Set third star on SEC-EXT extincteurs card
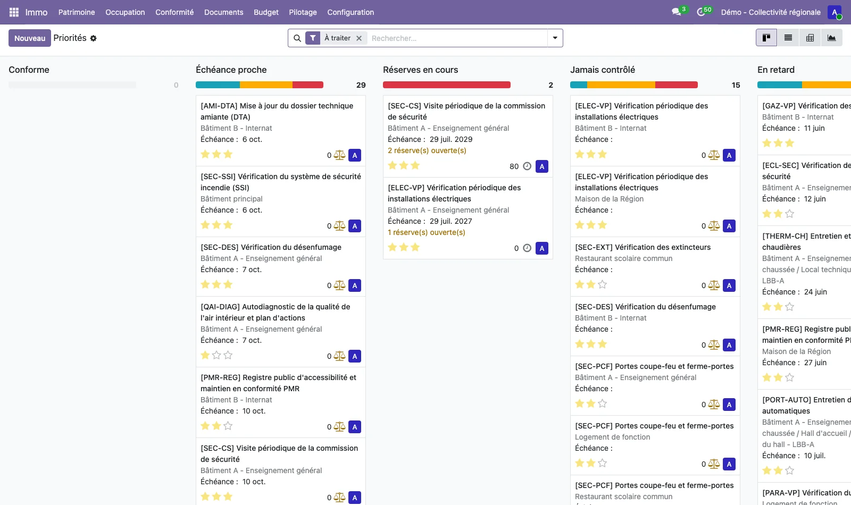Screen dimensions: 851x505 point(603,284)
